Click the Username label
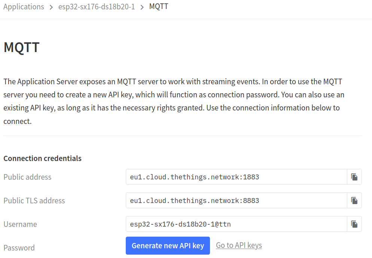372x258 pixels. pyautogui.click(x=20, y=224)
